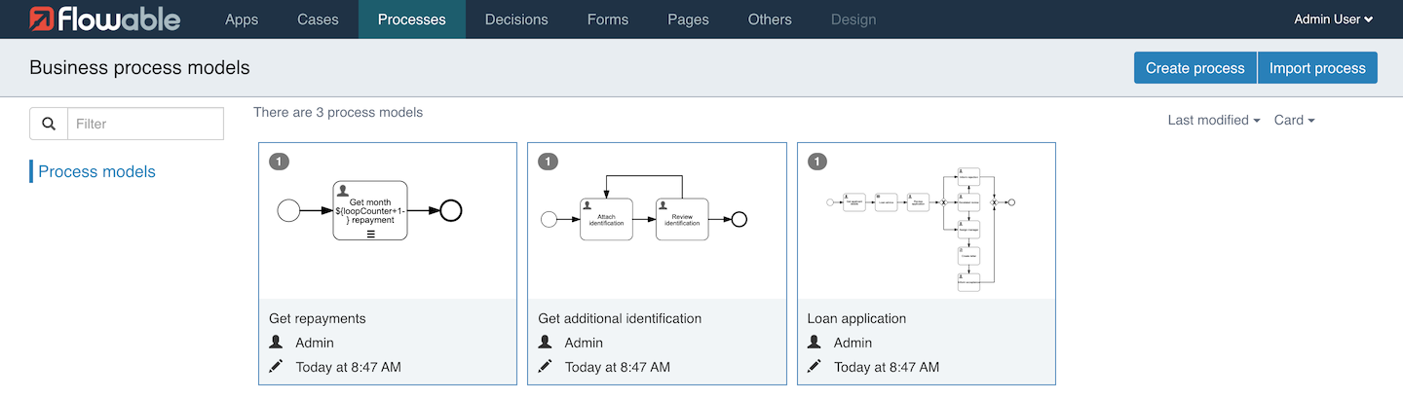Open the Last modified sort dropdown
Image resolution: width=1403 pixels, height=399 pixels.
pyautogui.click(x=1213, y=120)
